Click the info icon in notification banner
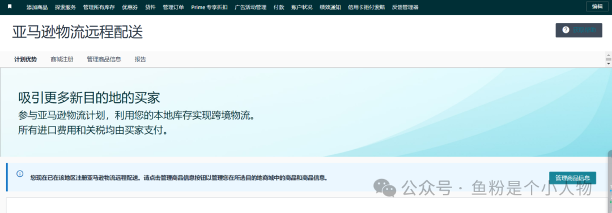The image size is (612, 213). pos(20,173)
